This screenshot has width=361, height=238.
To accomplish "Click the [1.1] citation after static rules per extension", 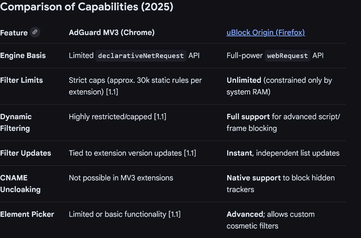I will [x=111, y=92].
